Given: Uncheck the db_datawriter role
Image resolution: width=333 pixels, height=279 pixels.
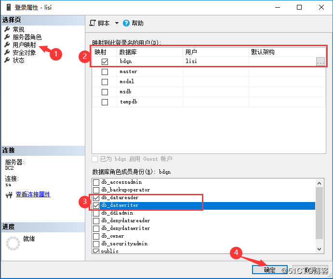Looking at the screenshot, I should coord(96,205).
